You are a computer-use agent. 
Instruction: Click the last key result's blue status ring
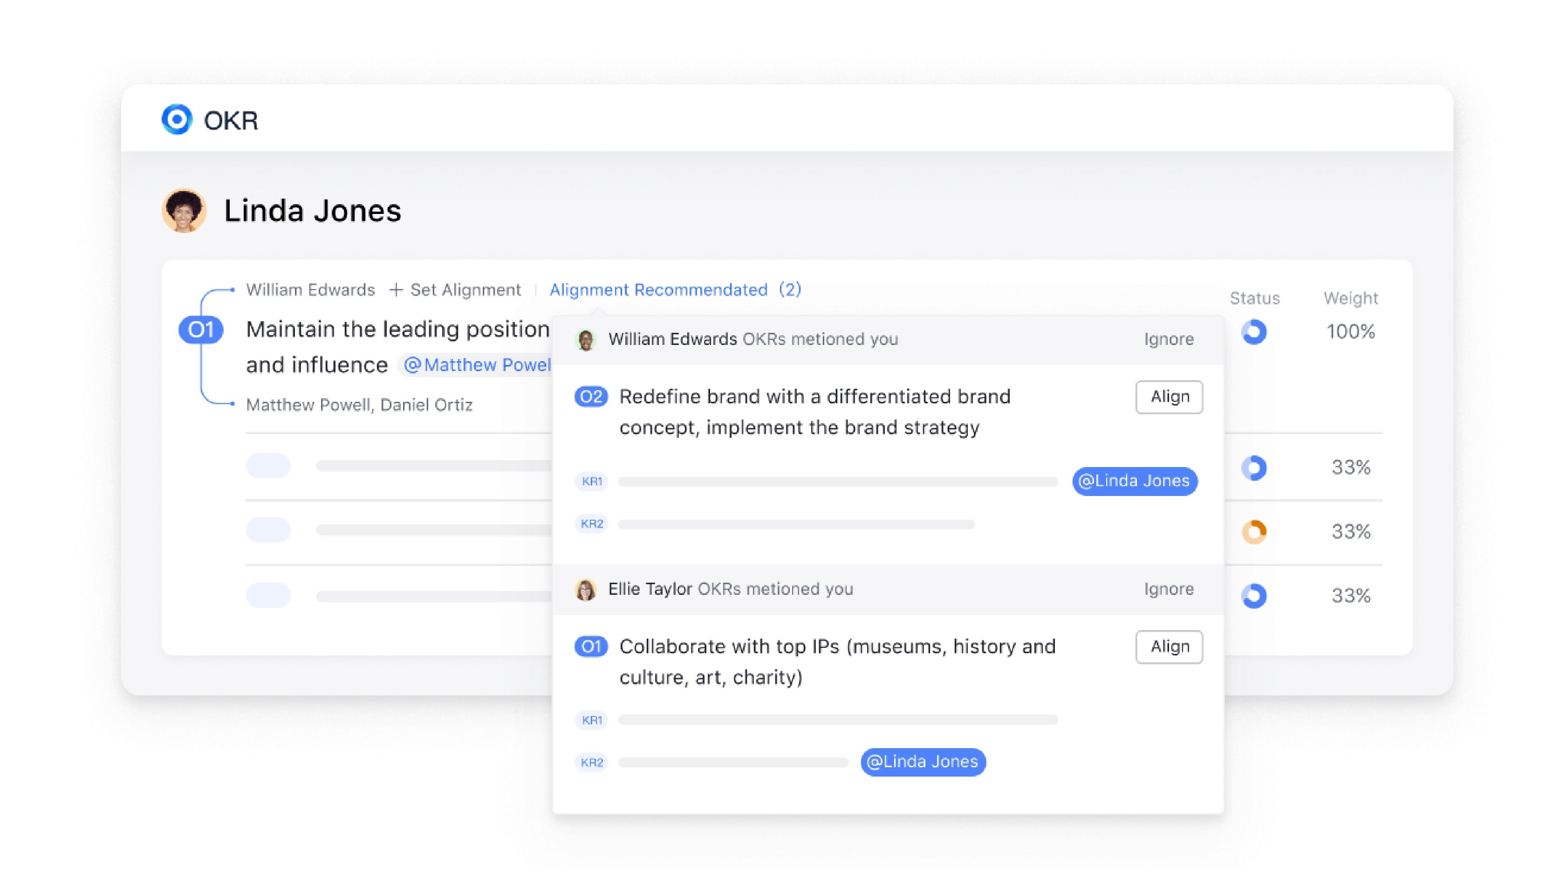1254,596
